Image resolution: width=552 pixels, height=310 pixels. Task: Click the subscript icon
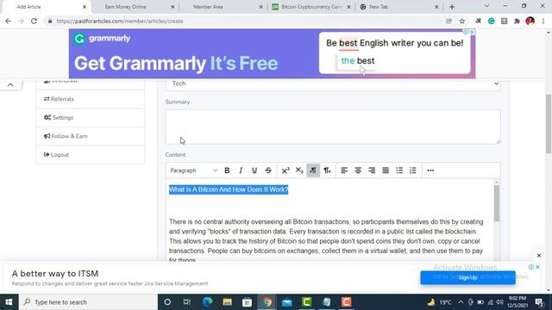pyautogui.click(x=299, y=170)
